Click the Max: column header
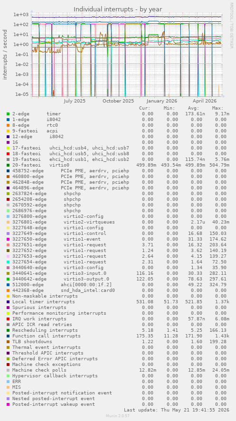 pyautogui.click(x=218, y=108)
